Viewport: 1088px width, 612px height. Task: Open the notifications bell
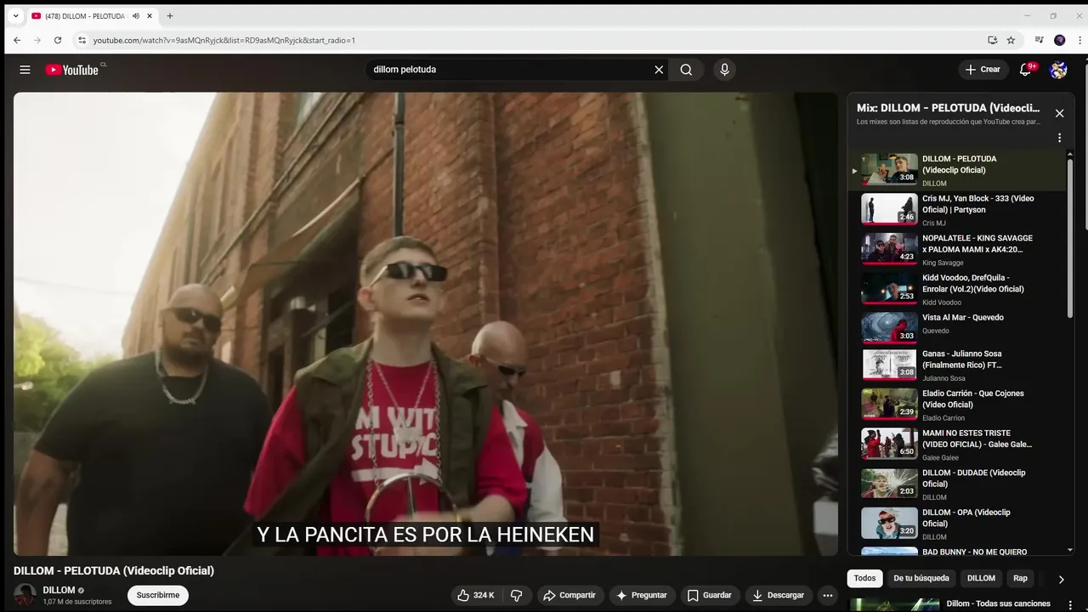pos(1025,70)
